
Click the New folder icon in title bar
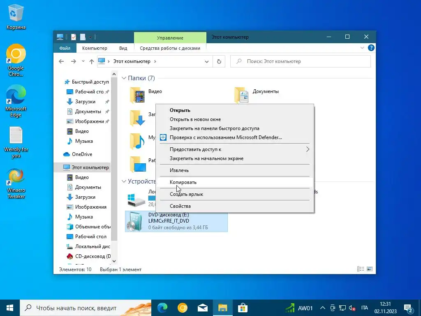click(x=83, y=37)
